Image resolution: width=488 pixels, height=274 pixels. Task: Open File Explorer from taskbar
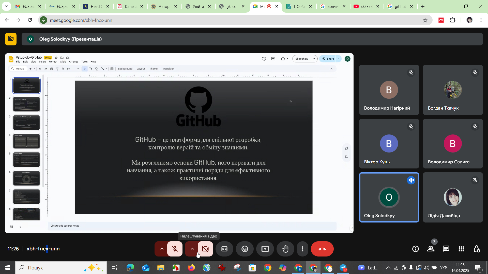[x=161, y=268]
